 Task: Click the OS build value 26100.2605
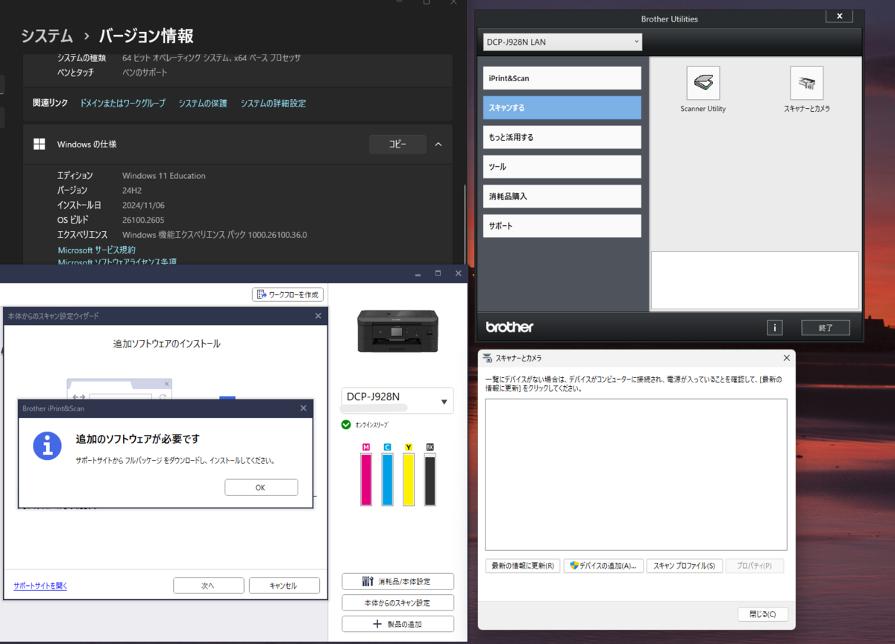tap(143, 220)
